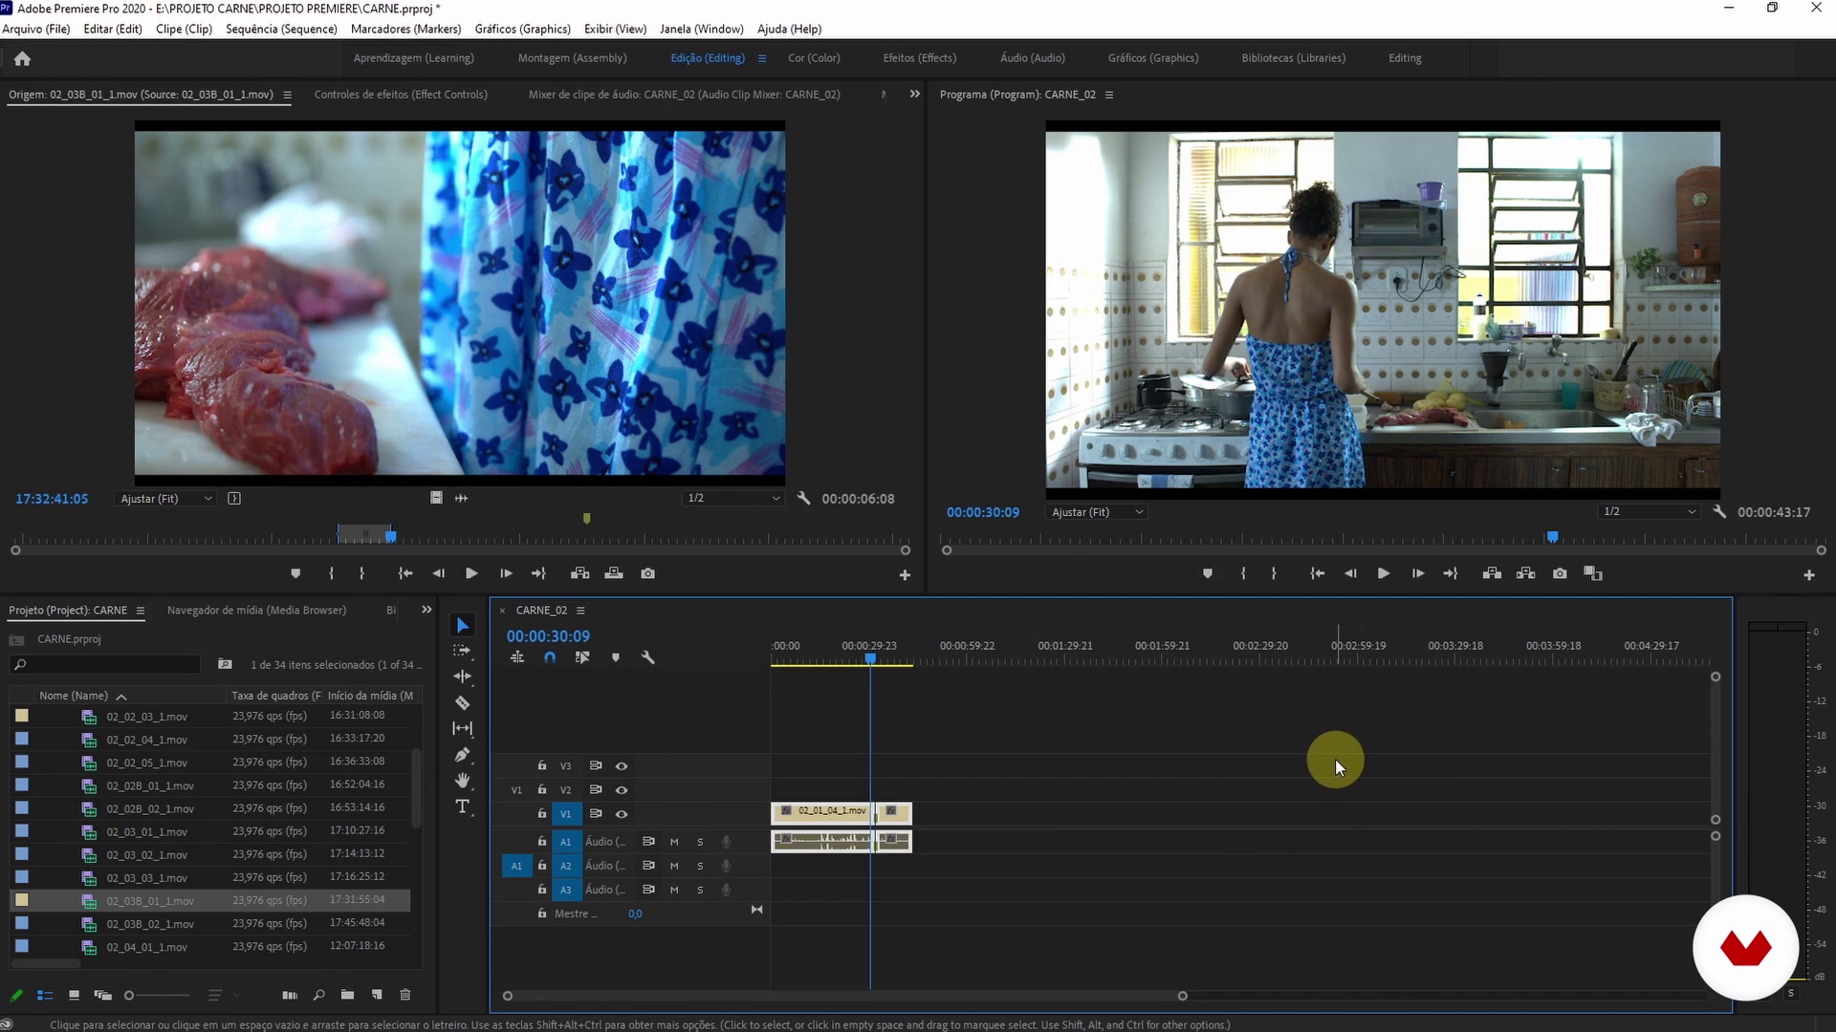Mute audio track A1
Image resolution: width=1836 pixels, height=1032 pixels.
click(x=674, y=842)
